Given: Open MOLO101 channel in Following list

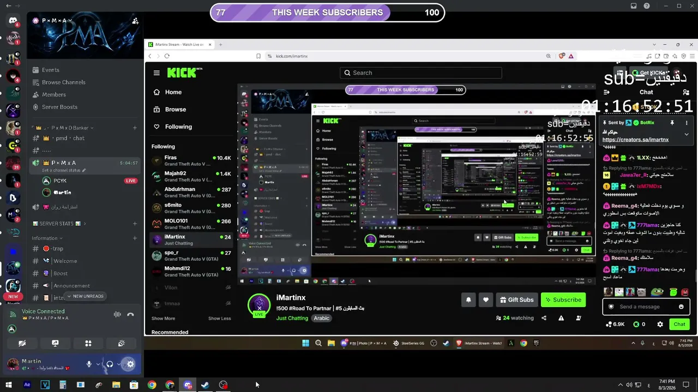Looking at the screenshot, I should (191, 224).
